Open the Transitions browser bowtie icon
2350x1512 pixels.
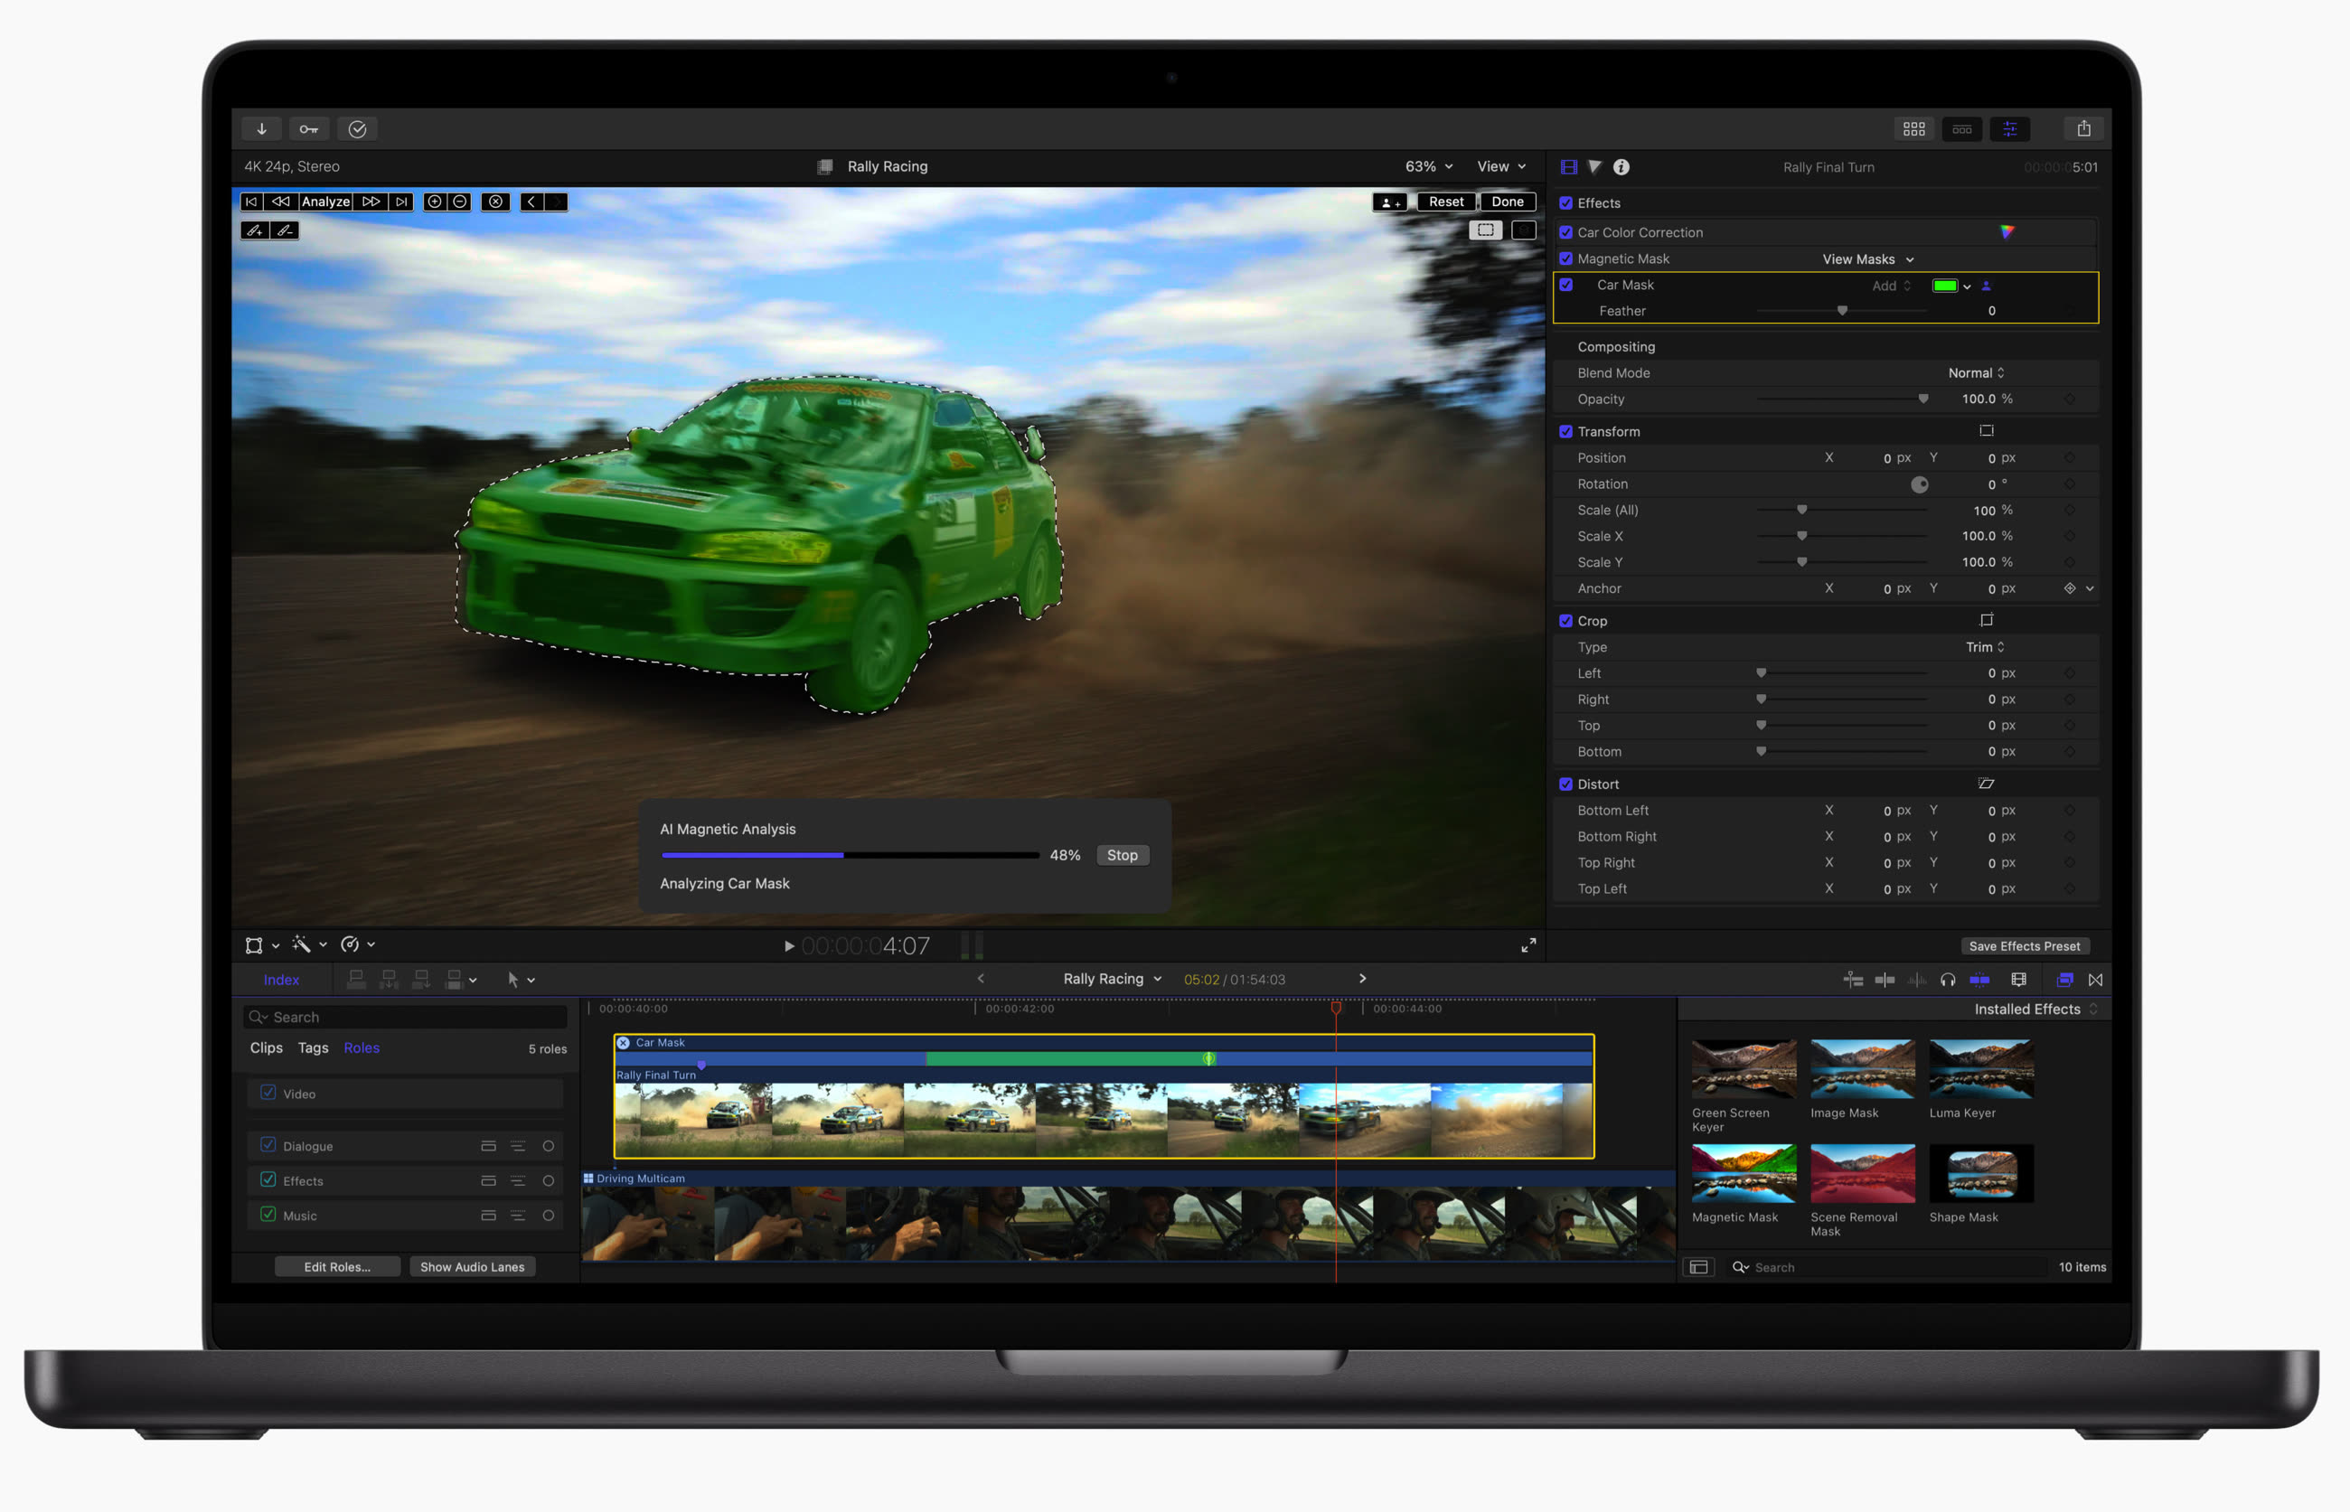(x=2096, y=979)
